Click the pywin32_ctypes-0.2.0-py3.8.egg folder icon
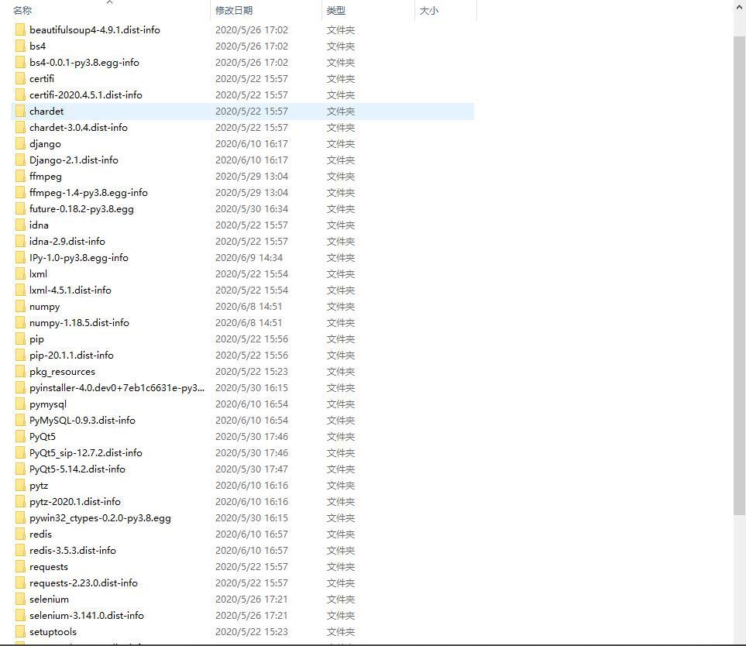 [x=20, y=518]
